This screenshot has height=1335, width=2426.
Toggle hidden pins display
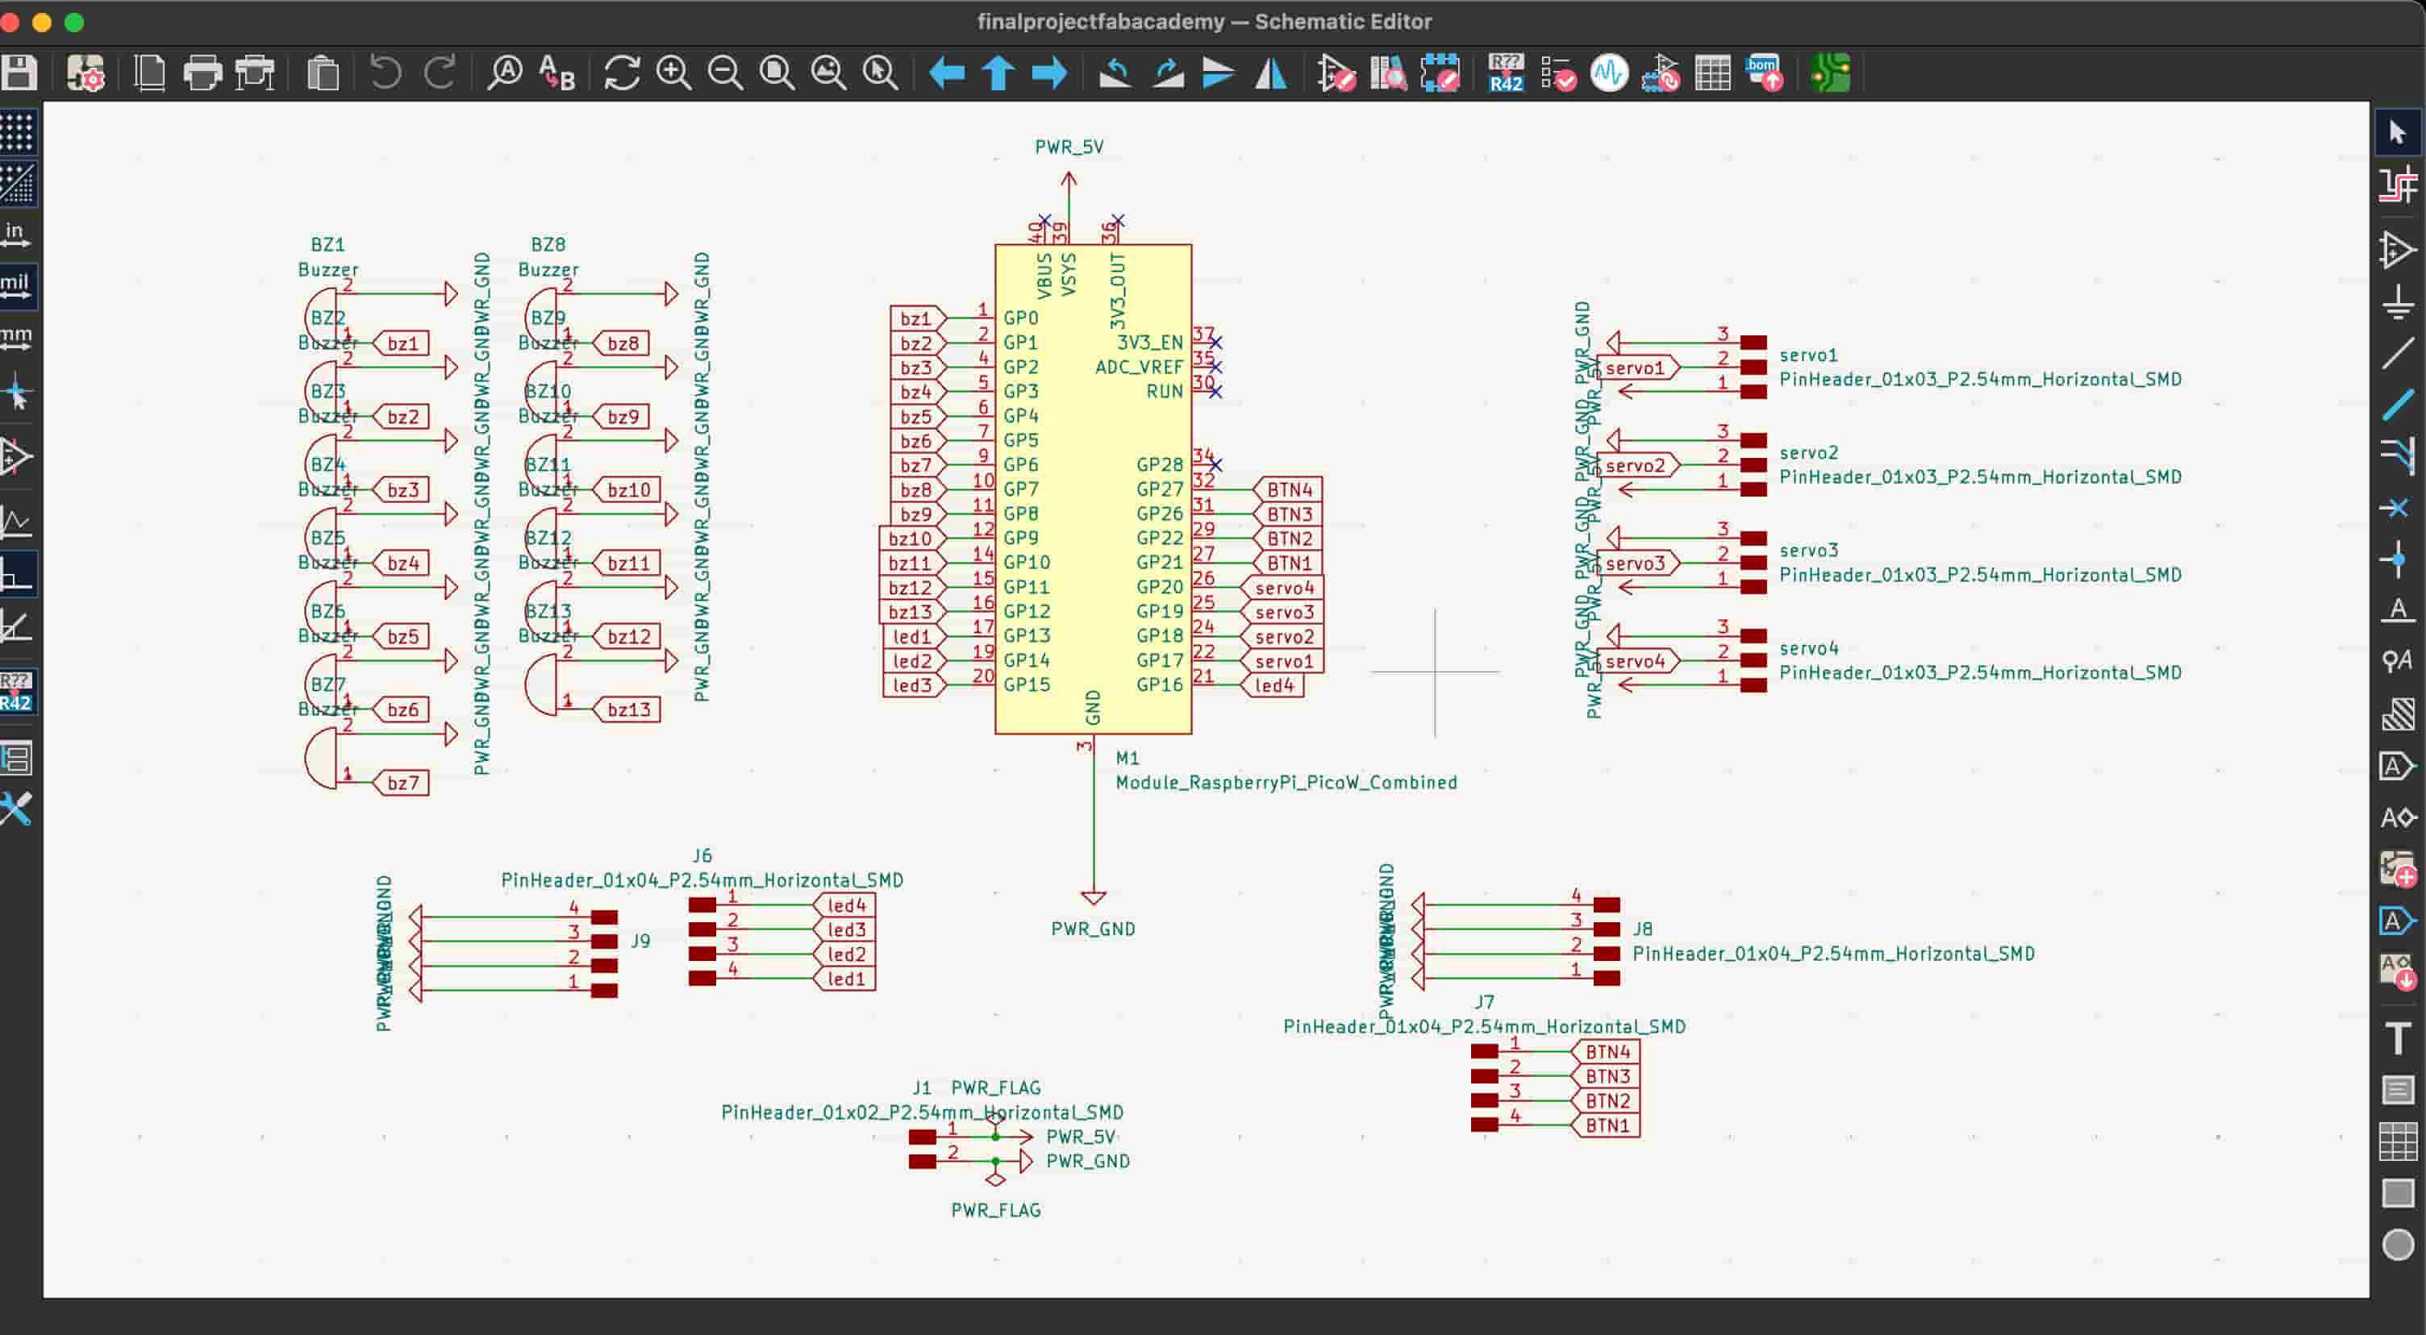(17, 456)
